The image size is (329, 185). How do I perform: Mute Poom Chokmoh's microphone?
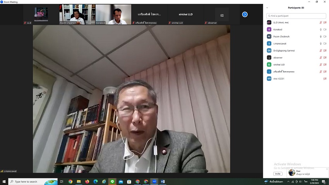click(x=320, y=36)
